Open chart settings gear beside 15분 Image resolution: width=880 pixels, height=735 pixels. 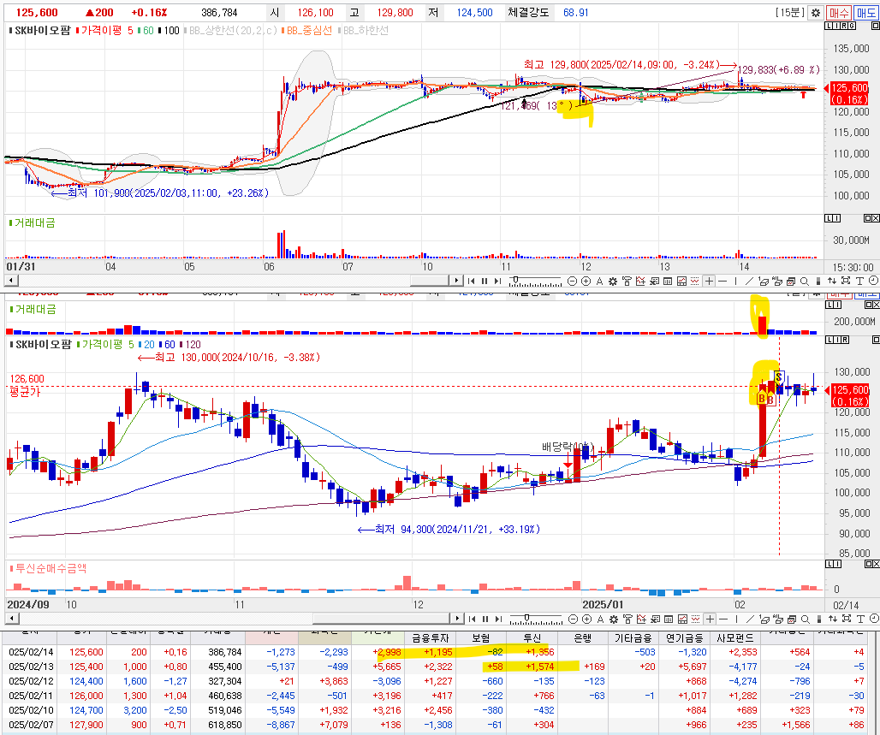click(816, 12)
